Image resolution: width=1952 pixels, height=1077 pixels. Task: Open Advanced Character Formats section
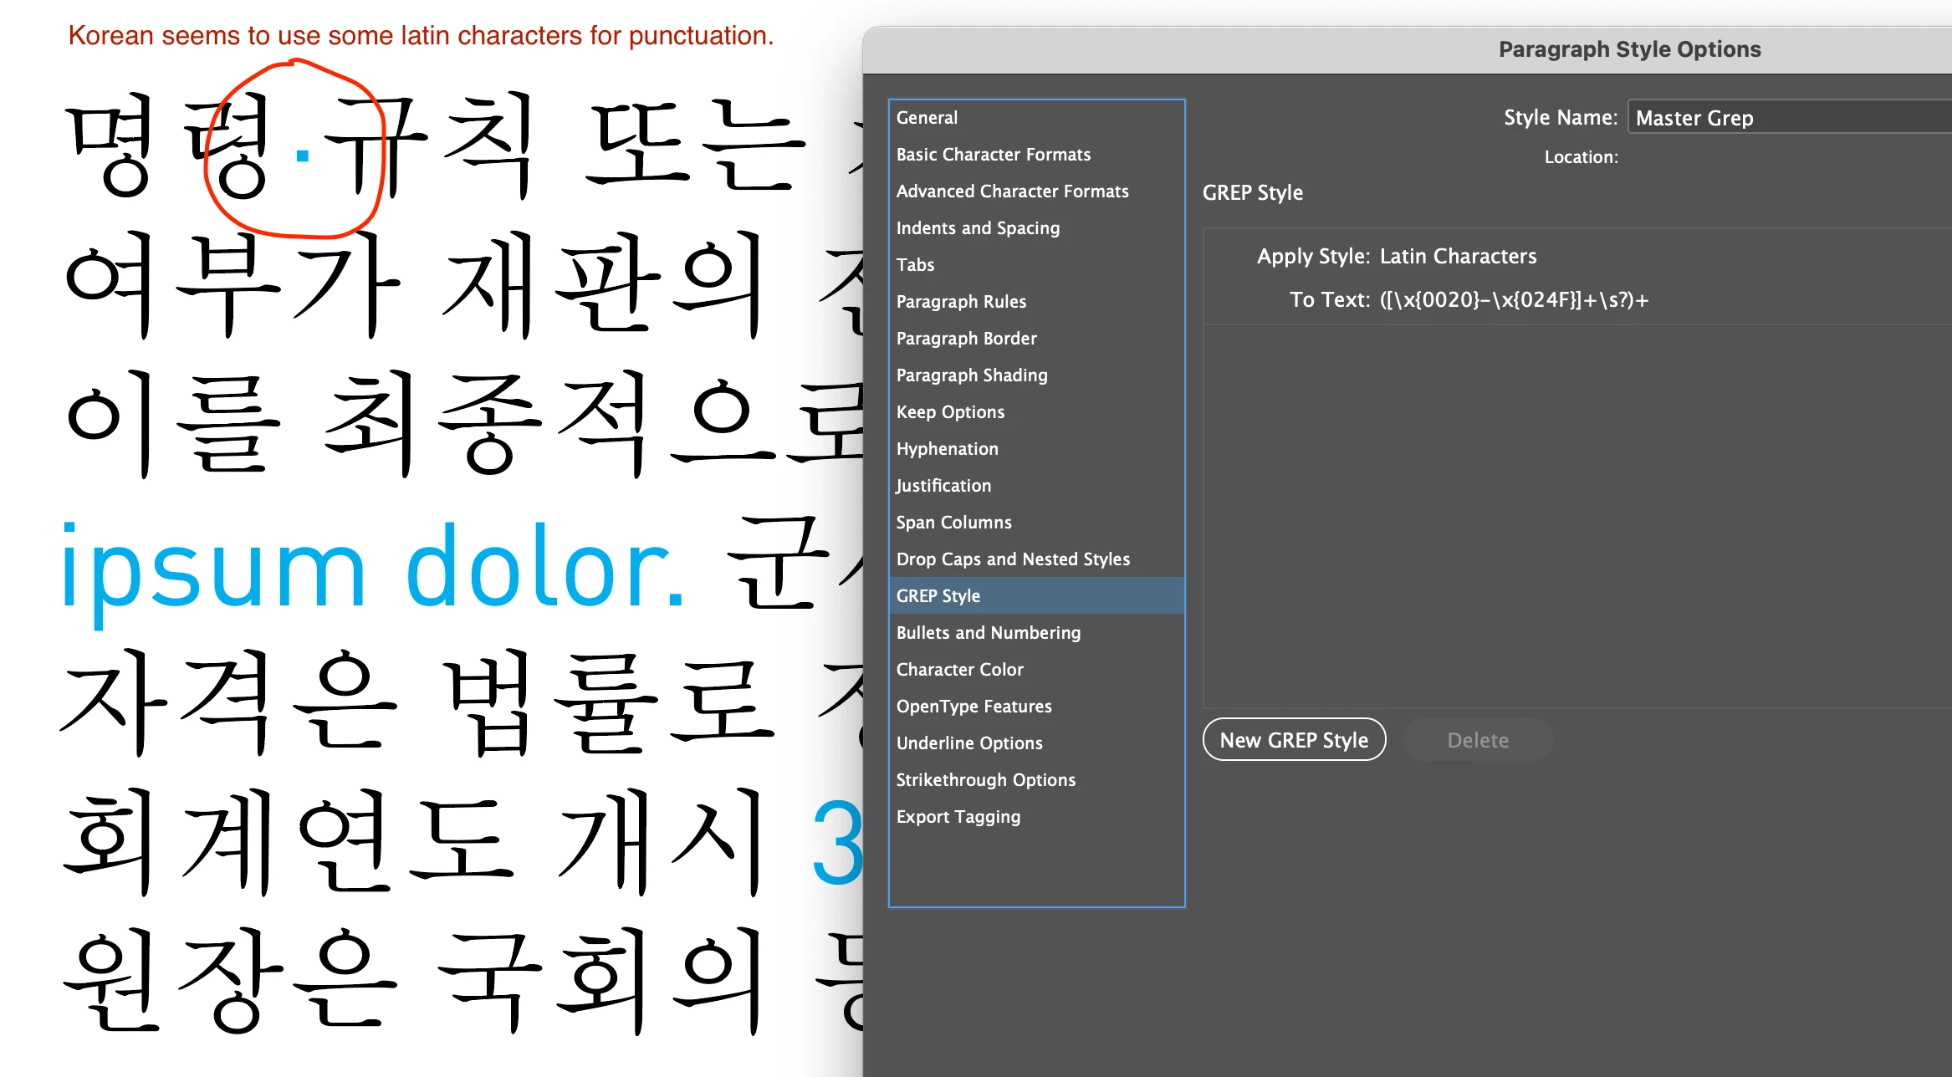1012,191
